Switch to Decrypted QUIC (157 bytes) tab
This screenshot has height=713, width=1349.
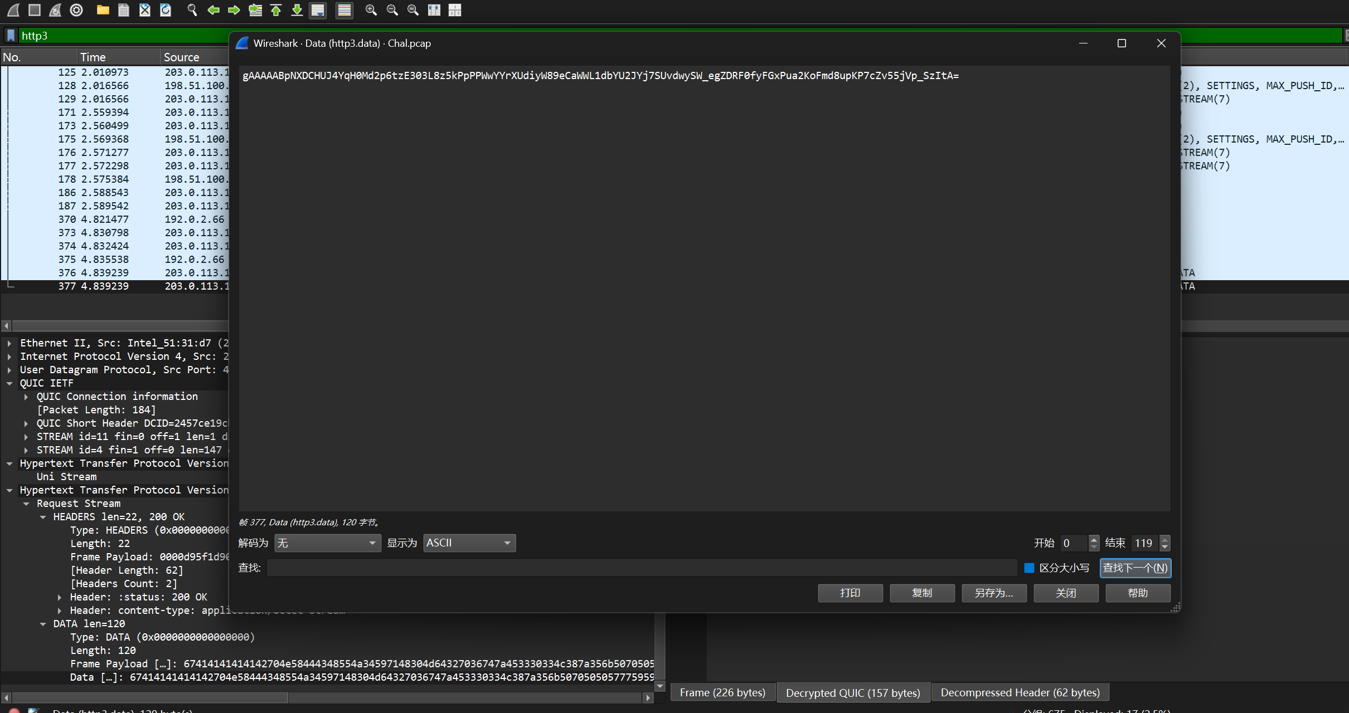[x=852, y=692]
